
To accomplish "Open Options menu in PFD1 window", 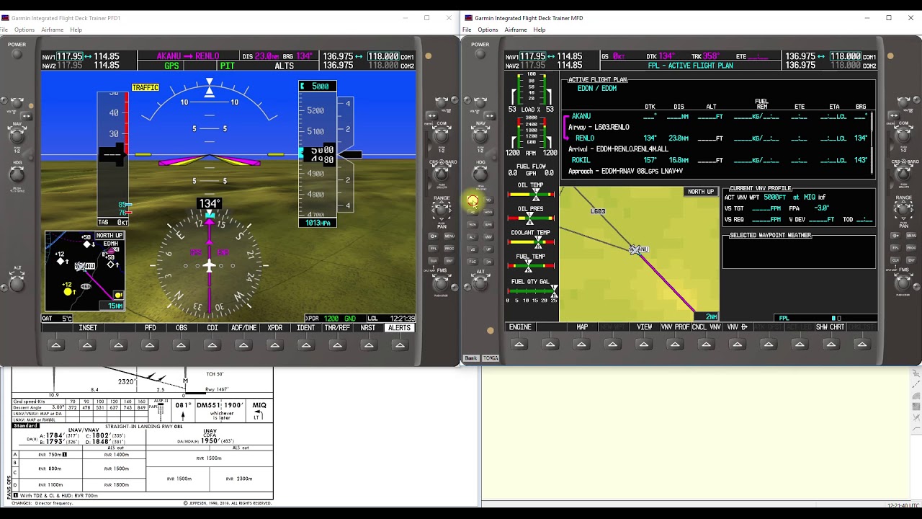I will (24, 30).
